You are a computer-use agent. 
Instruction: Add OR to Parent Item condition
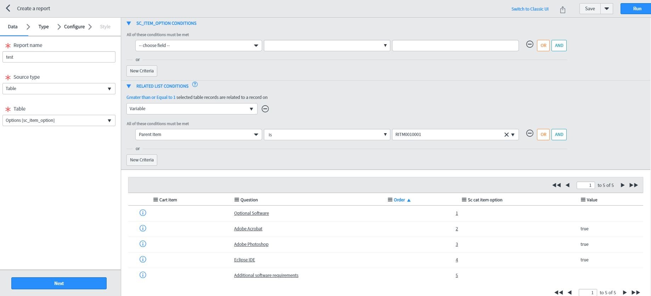click(543, 135)
